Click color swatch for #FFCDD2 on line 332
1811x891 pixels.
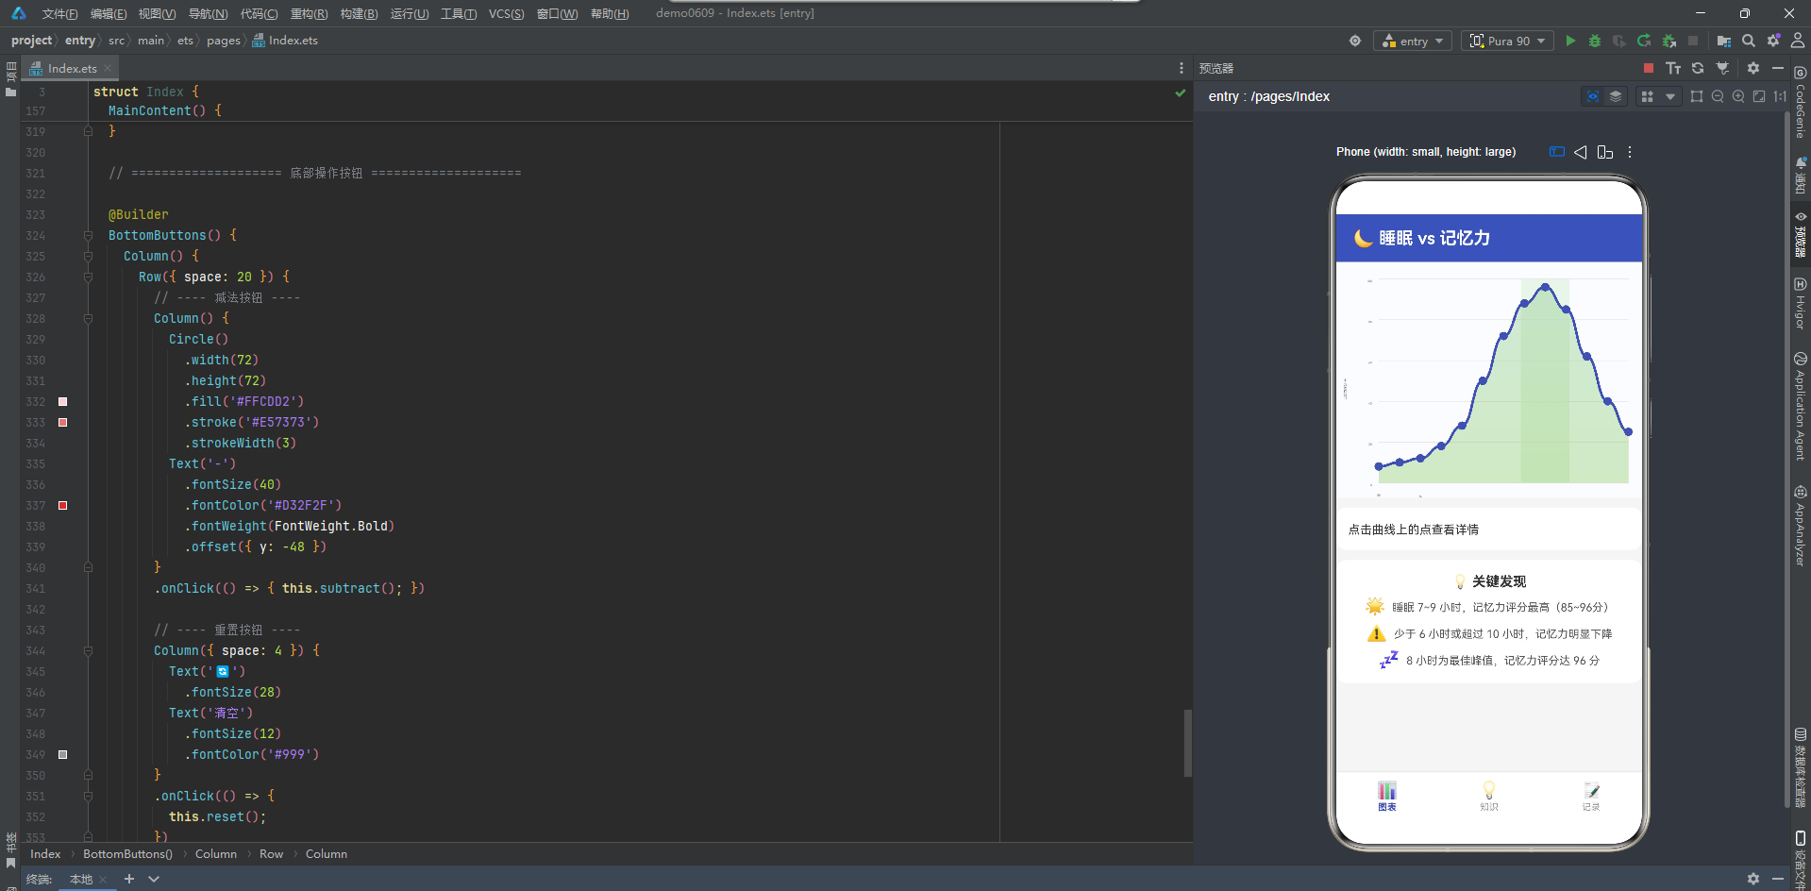pos(63,402)
